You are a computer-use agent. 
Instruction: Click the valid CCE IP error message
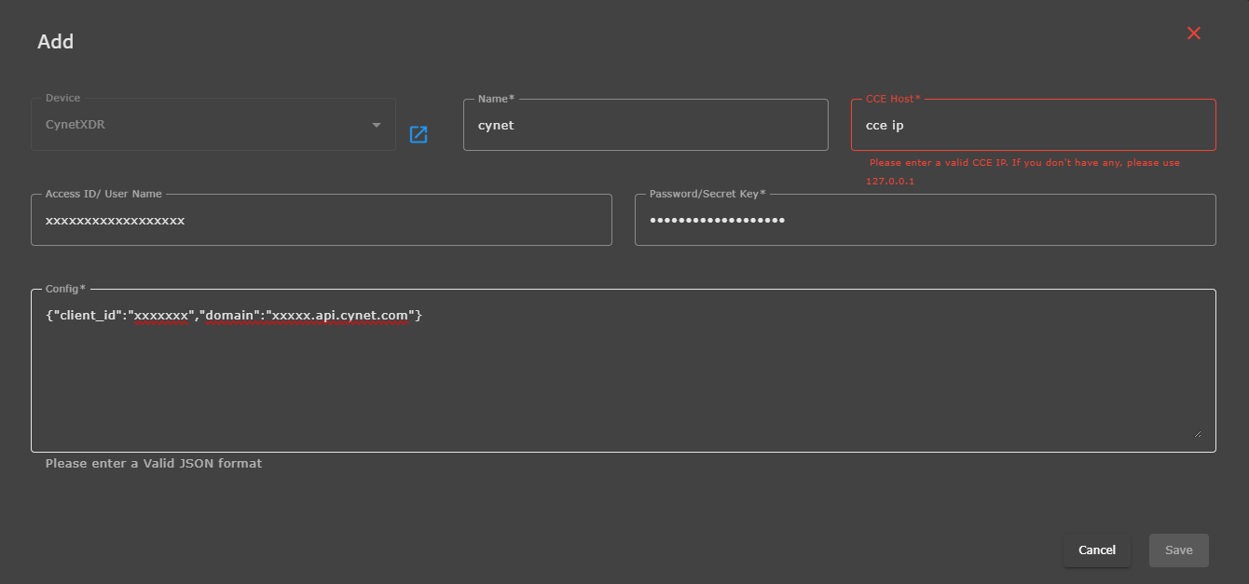tap(1023, 171)
